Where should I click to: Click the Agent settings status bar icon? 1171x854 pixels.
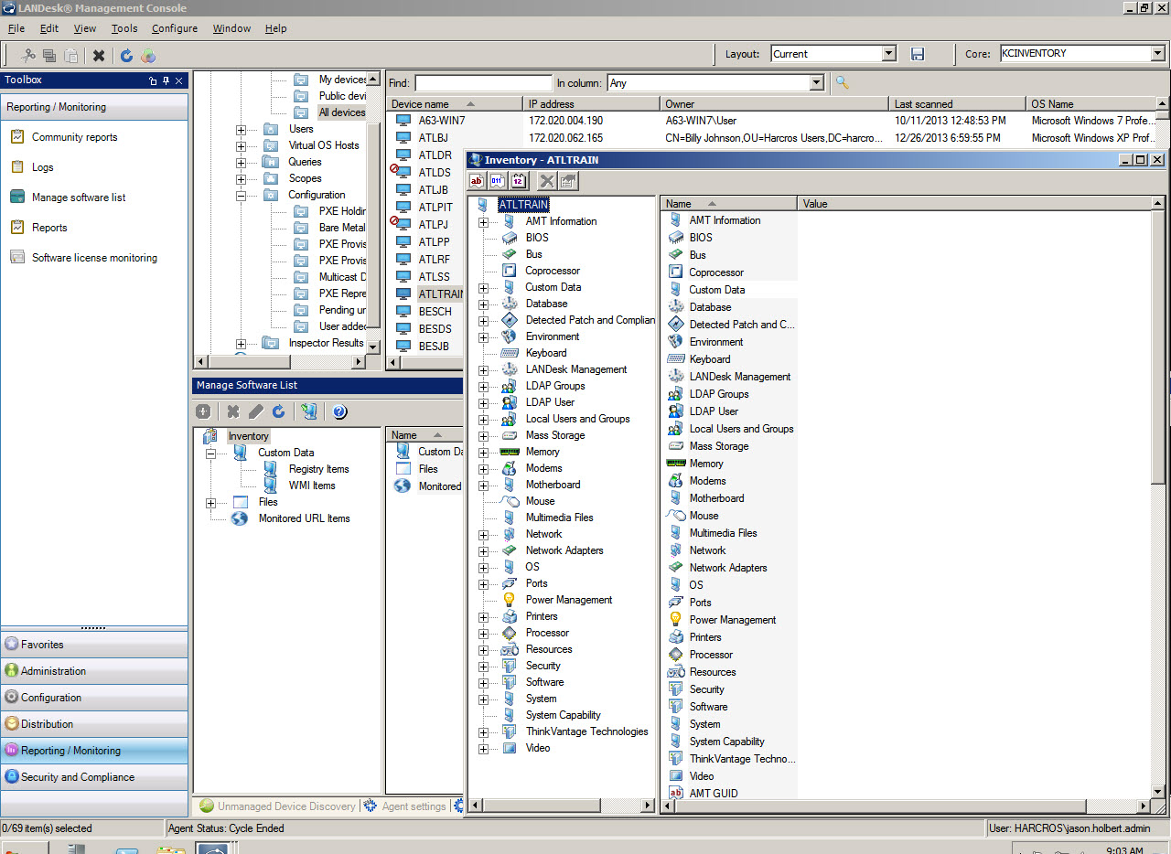click(371, 806)
